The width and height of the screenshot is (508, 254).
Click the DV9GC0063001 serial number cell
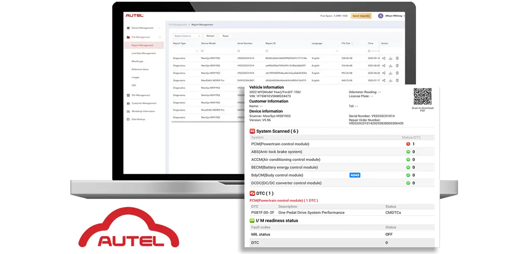click(x=246, y=80)
